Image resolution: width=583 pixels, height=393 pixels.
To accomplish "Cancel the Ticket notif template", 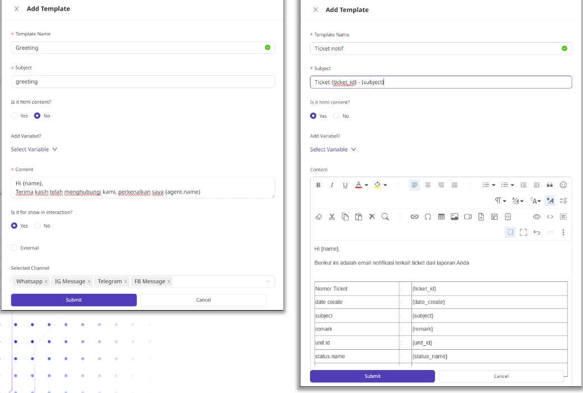I will 501,376.
